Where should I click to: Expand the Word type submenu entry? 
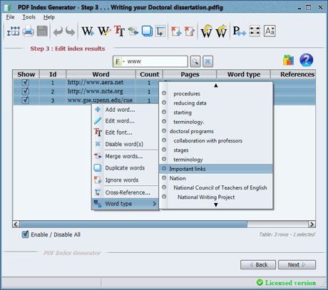[x=125, y=204]
